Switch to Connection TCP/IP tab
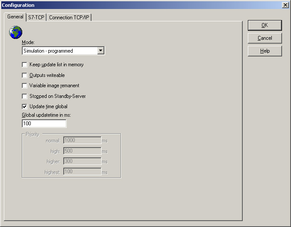The image size is (291, 227). tap(69, 18)
